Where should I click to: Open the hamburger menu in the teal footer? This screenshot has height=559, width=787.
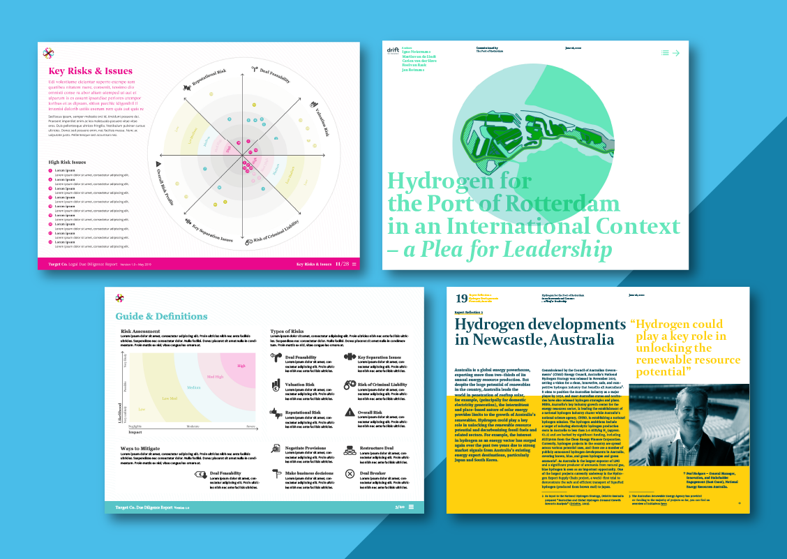(x=412, y=507)
